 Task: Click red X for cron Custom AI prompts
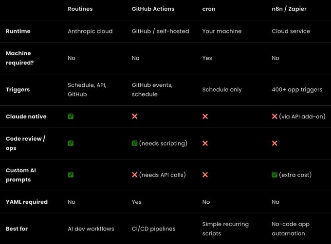pyautogui.click(x=205, y=175)
